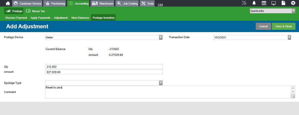Open the Warehouse menu
This screenshot has width=299, height=115.
click(103, 4)
